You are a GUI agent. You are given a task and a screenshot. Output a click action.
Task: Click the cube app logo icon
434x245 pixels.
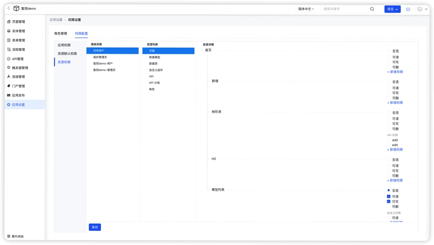[16, 9]
